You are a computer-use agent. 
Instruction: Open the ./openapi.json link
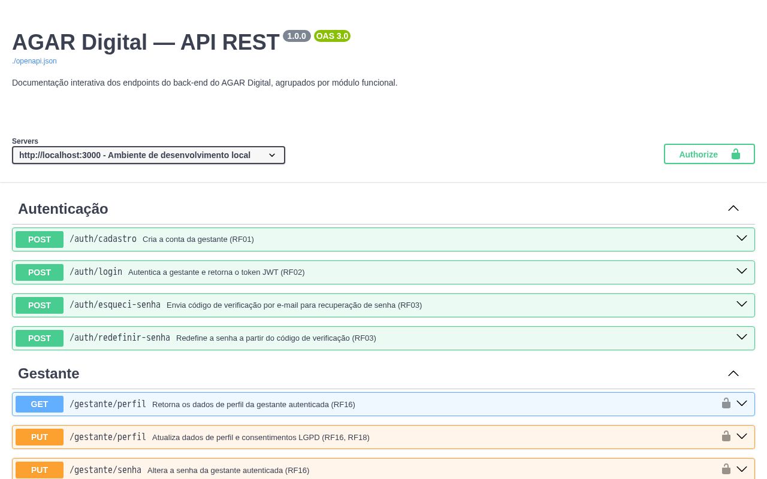[34, 61]
